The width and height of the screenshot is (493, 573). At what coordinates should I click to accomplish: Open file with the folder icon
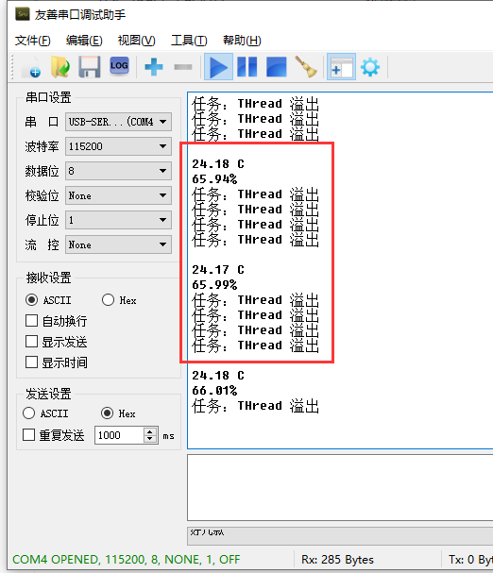60,67
